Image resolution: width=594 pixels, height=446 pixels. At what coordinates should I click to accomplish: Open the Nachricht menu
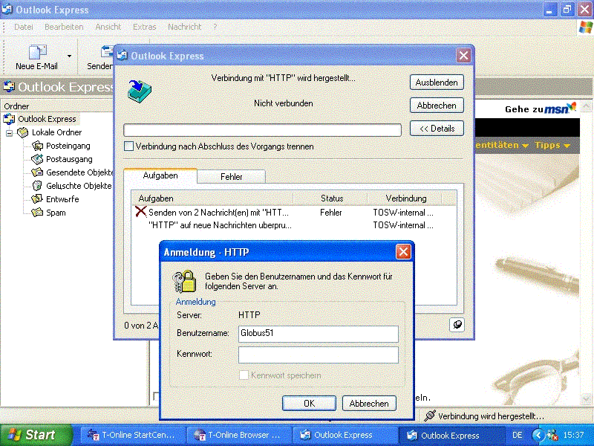click(x=184, y=27)
